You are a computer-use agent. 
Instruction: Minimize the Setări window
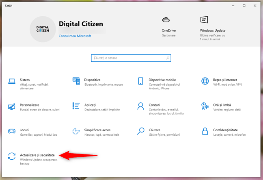233,6
